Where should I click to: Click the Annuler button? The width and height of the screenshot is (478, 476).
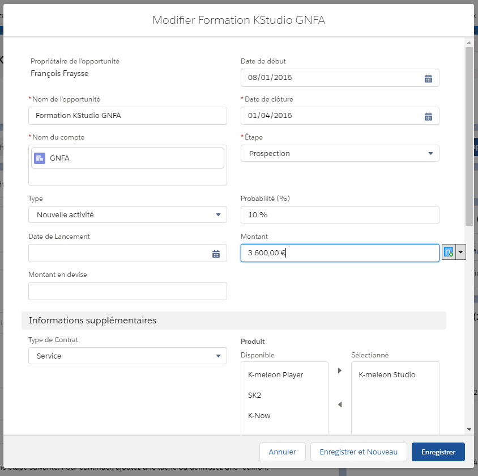pyautogui.click(x=282, y=452)
